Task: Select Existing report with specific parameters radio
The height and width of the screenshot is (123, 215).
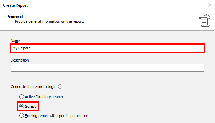Action: (x=21, y=116)
